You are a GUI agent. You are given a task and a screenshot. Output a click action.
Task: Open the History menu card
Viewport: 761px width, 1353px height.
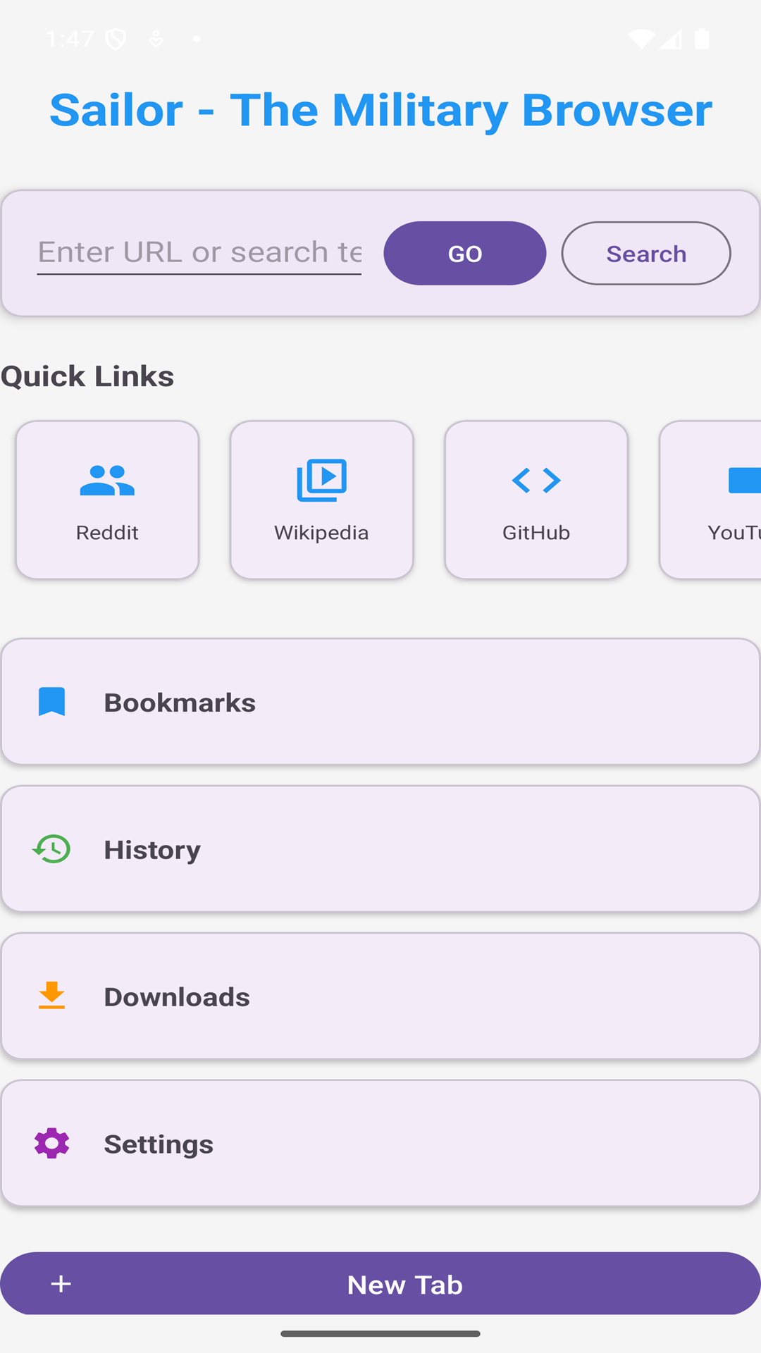point(380,849)
